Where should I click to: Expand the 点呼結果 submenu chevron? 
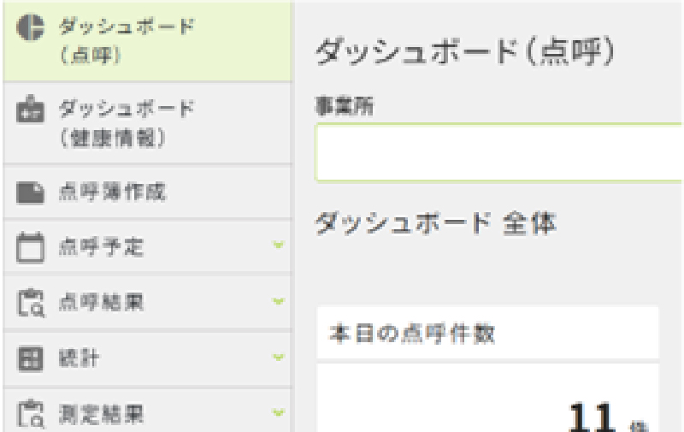coord(279,301)
